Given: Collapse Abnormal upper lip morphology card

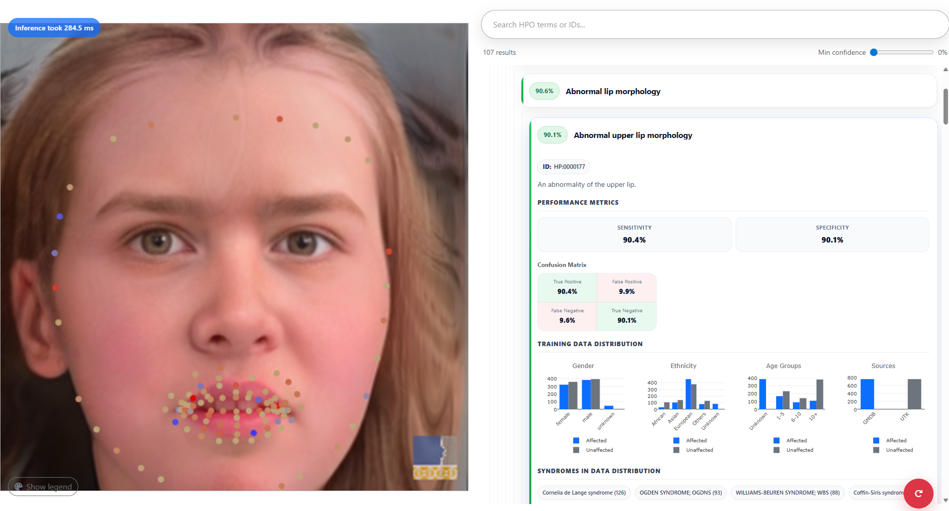Looking at the screenshot, I should pos(733,135).
